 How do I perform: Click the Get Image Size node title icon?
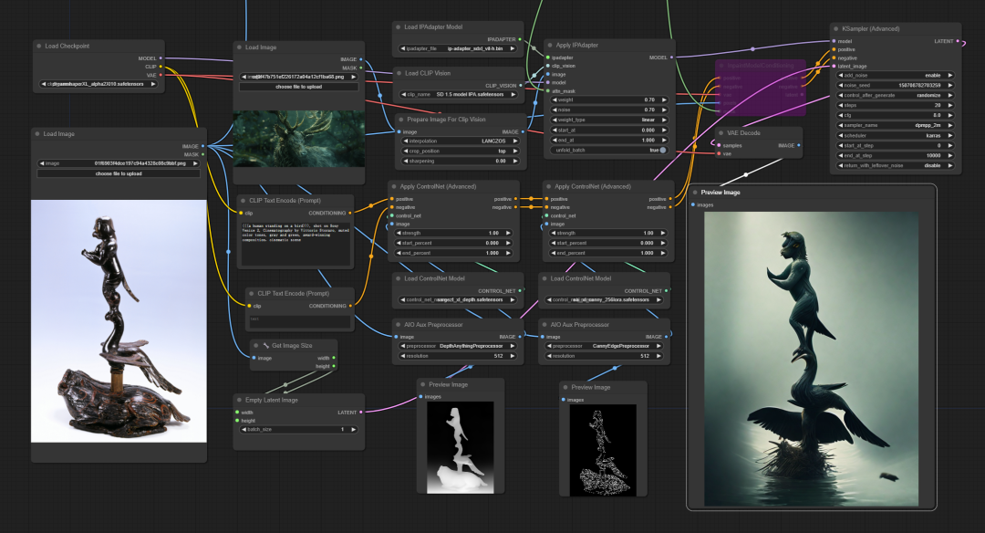tap(265, 346)
